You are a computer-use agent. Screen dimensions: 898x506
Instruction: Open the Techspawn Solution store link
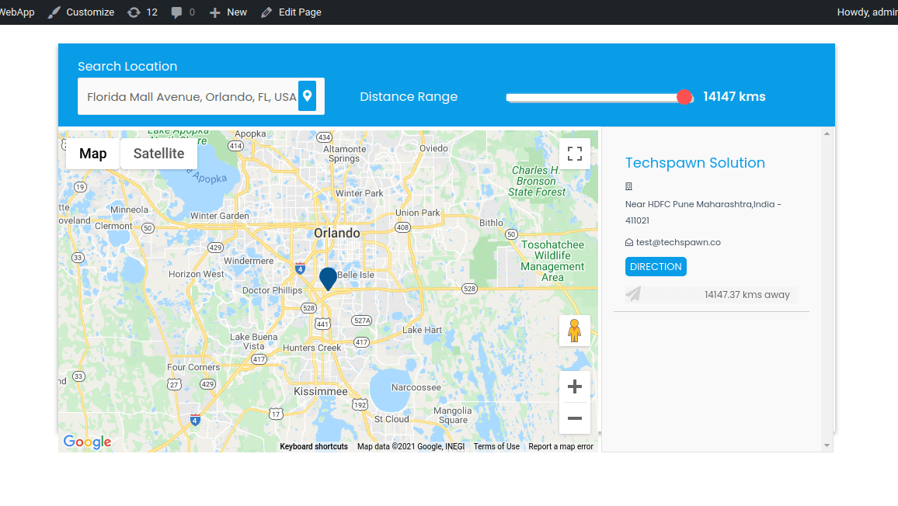tap(694, 163)
